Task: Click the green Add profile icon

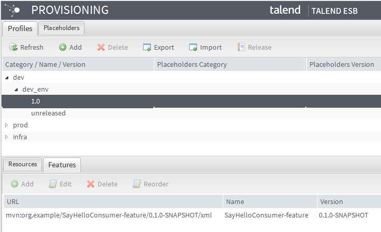Action: tap(63, 48)
